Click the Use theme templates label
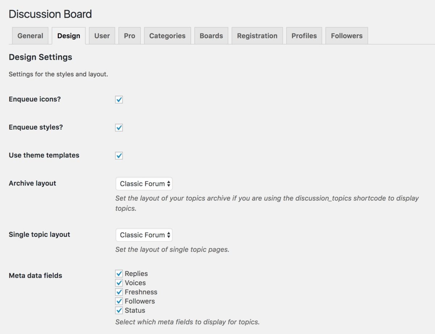 click(44, 155)
